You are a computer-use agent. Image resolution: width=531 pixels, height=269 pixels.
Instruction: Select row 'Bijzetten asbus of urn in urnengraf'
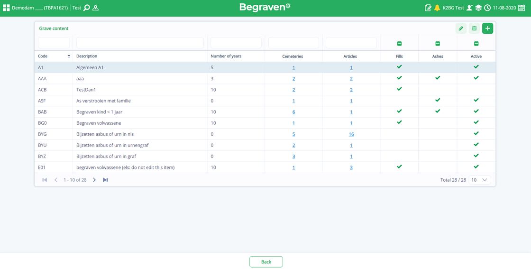(265, 145)
